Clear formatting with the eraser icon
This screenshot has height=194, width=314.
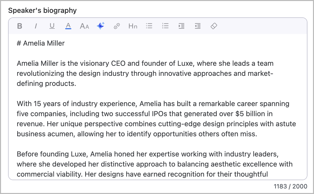pyautogui.click(x=214, y=26)
